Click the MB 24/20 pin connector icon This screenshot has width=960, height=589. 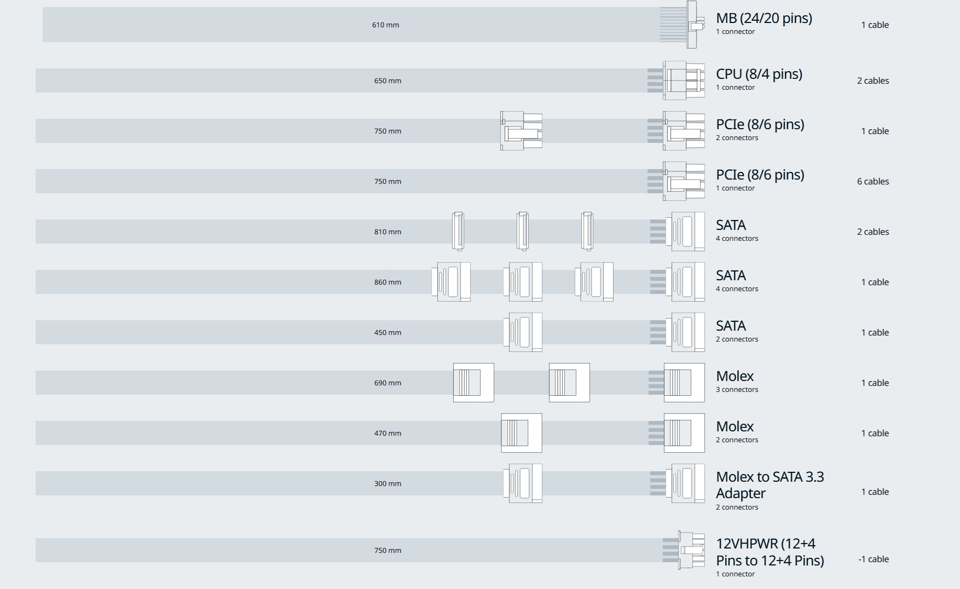(x=692, y=25)
